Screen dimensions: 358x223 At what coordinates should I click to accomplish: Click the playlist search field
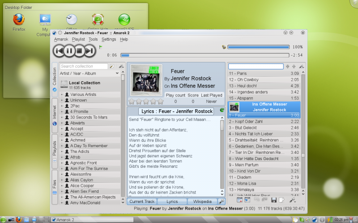tap(256, 66)
